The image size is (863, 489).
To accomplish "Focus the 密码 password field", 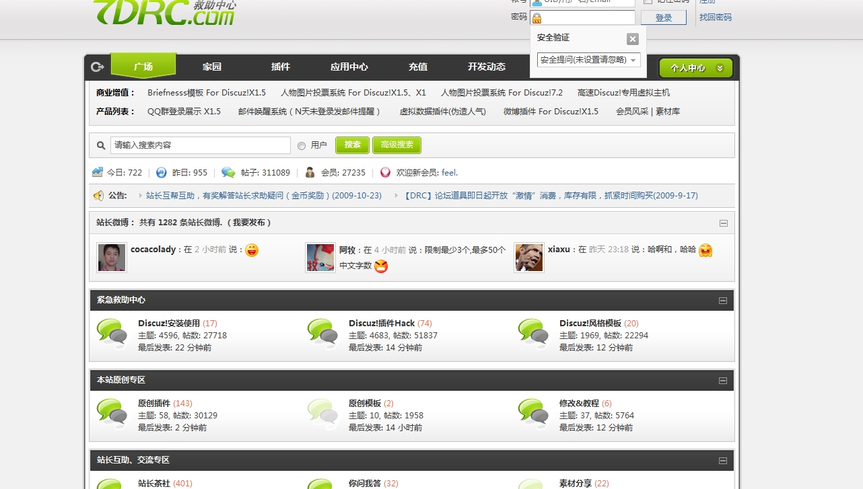I will (583, 18).
